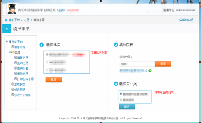Open 填报志愿 in the sidebar tree
Screen dimensions: 201x123
coord(23,58)
